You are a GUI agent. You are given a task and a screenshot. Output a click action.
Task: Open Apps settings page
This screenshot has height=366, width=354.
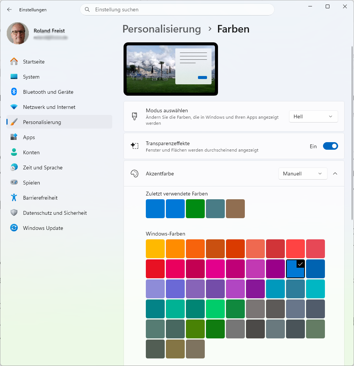coord(59,137)
